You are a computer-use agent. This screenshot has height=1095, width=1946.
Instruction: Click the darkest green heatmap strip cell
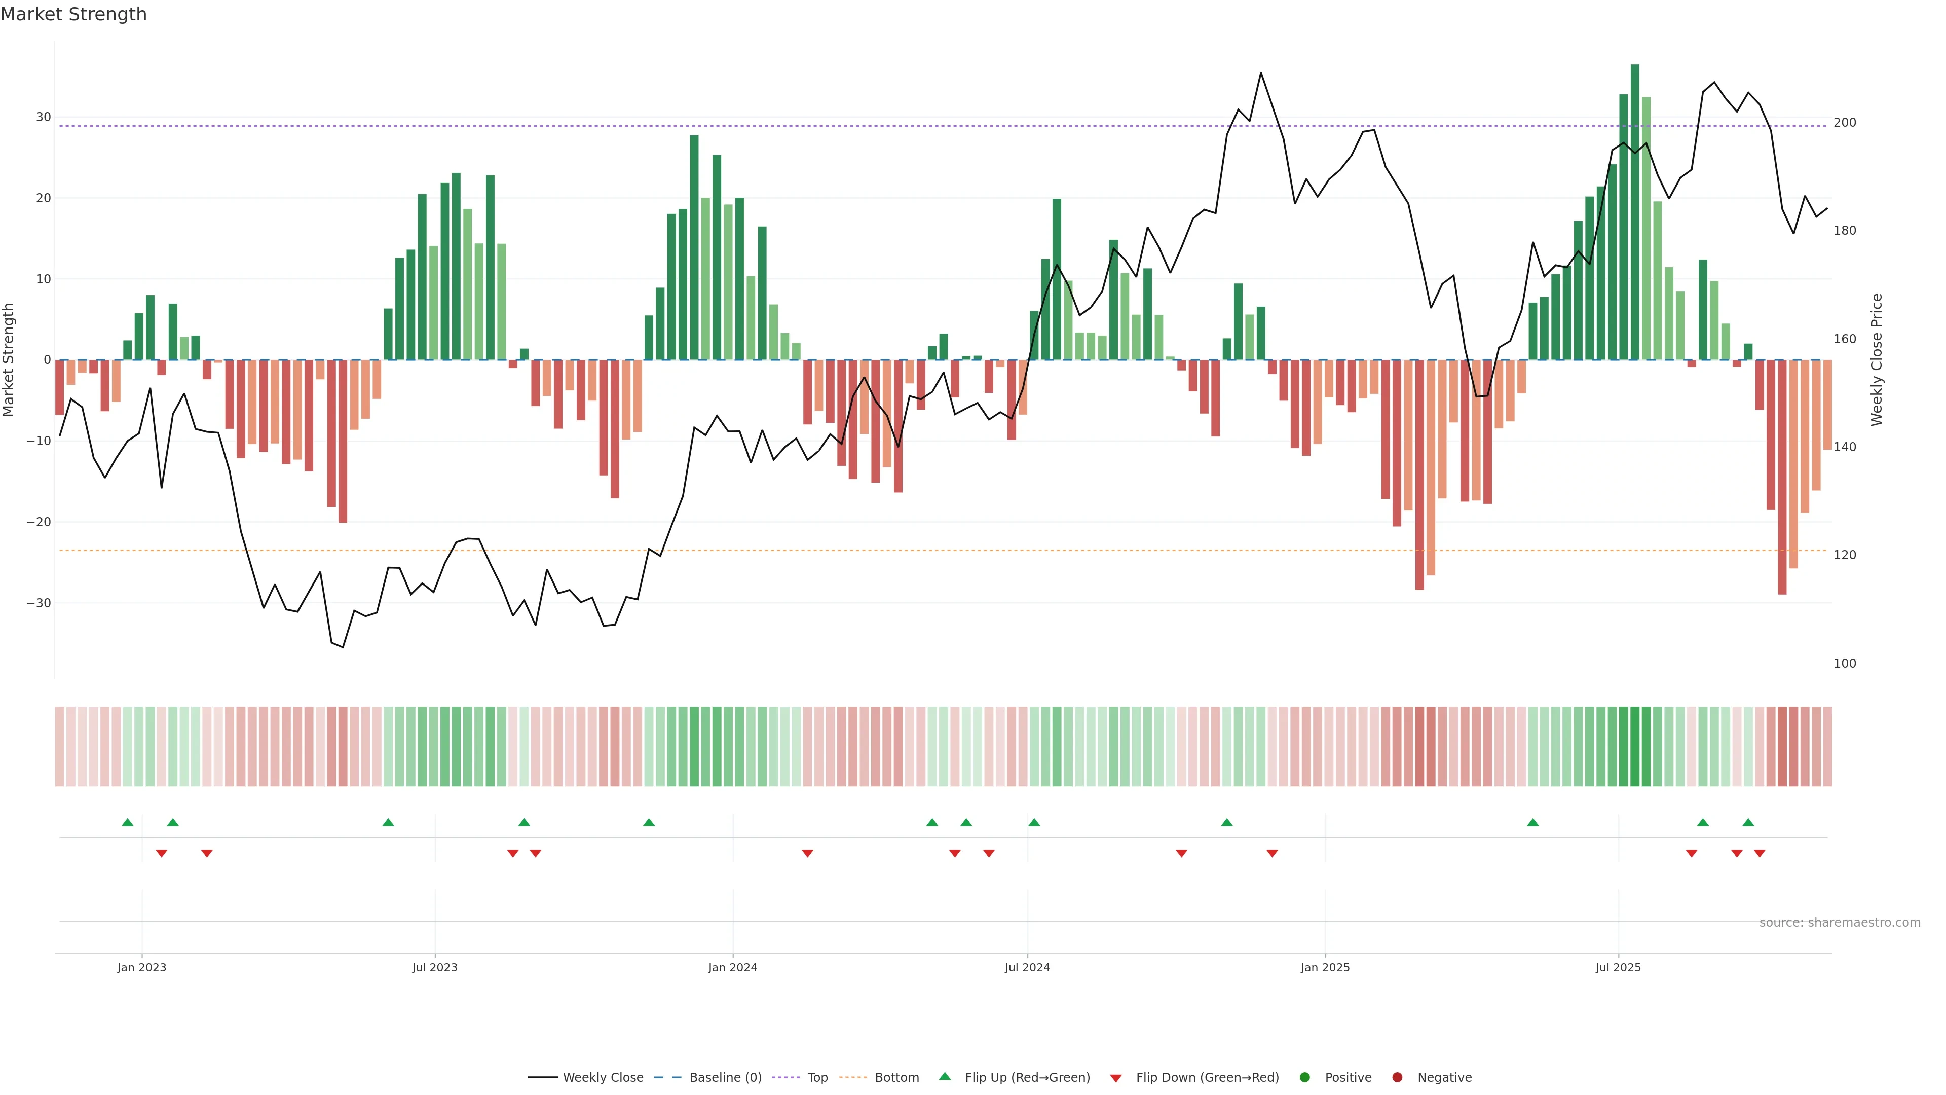[1635, 747]
